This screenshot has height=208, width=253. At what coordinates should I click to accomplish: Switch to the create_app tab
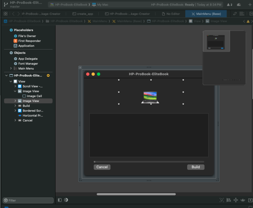coord(83,14)
